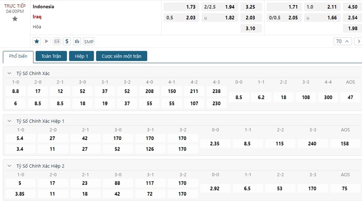Select the Hiệp 1 tab

tap(82, 56)
